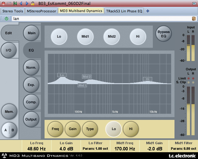198x159 pixels.
Task: Click the MD3 broadcast logo icon
Action: tap(4, 156)
